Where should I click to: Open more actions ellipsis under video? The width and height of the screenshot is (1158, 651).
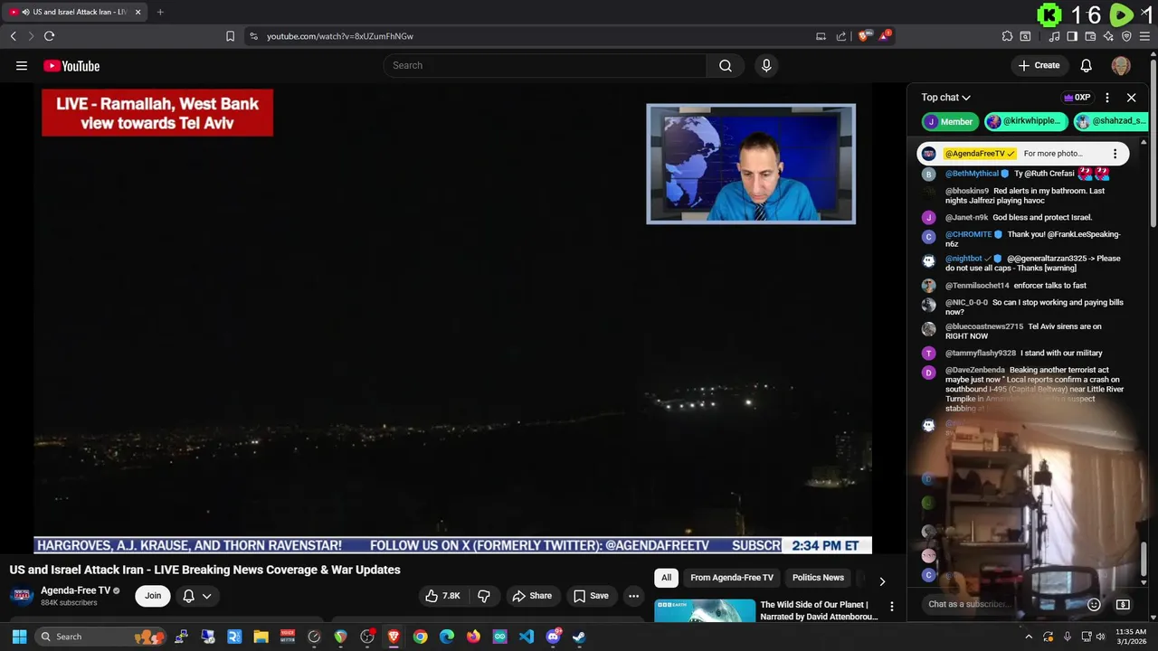point(633,596)
